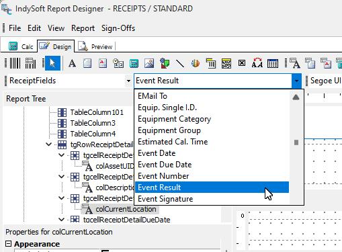Choose Estimated Cal. Time field
This screenshot has width=342, height=252.
pyautogui.click(x=212, y=142)
